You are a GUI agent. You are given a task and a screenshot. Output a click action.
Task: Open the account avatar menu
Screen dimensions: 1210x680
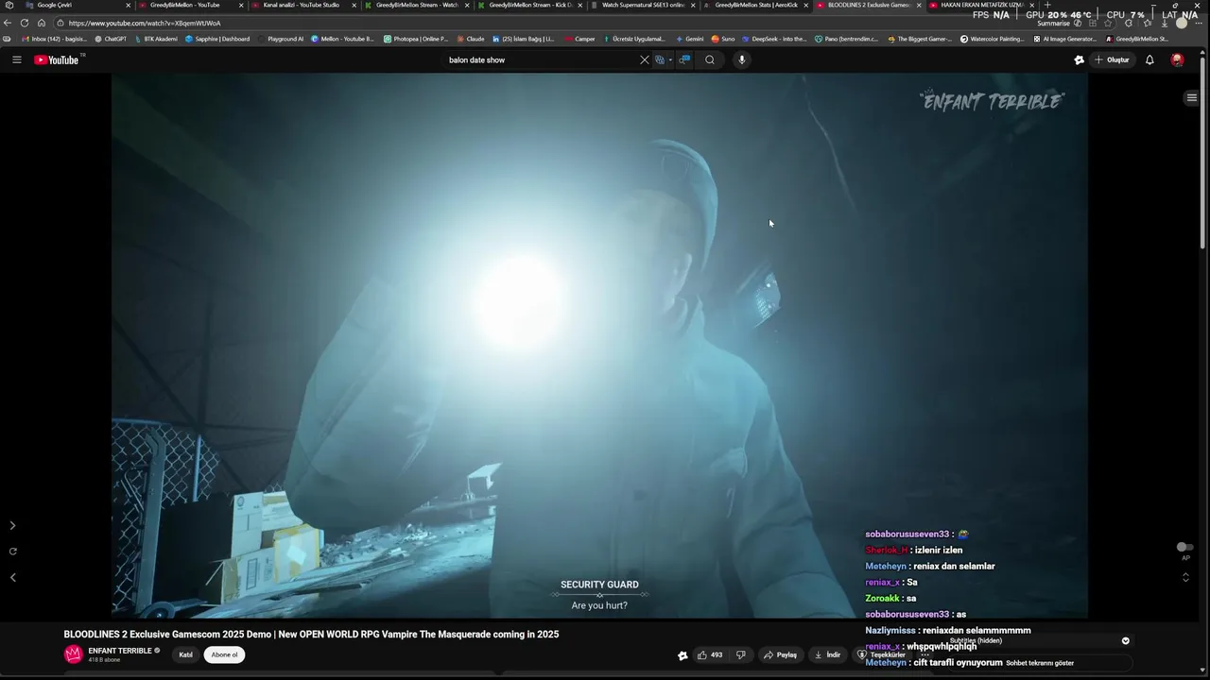[1177, 59]
